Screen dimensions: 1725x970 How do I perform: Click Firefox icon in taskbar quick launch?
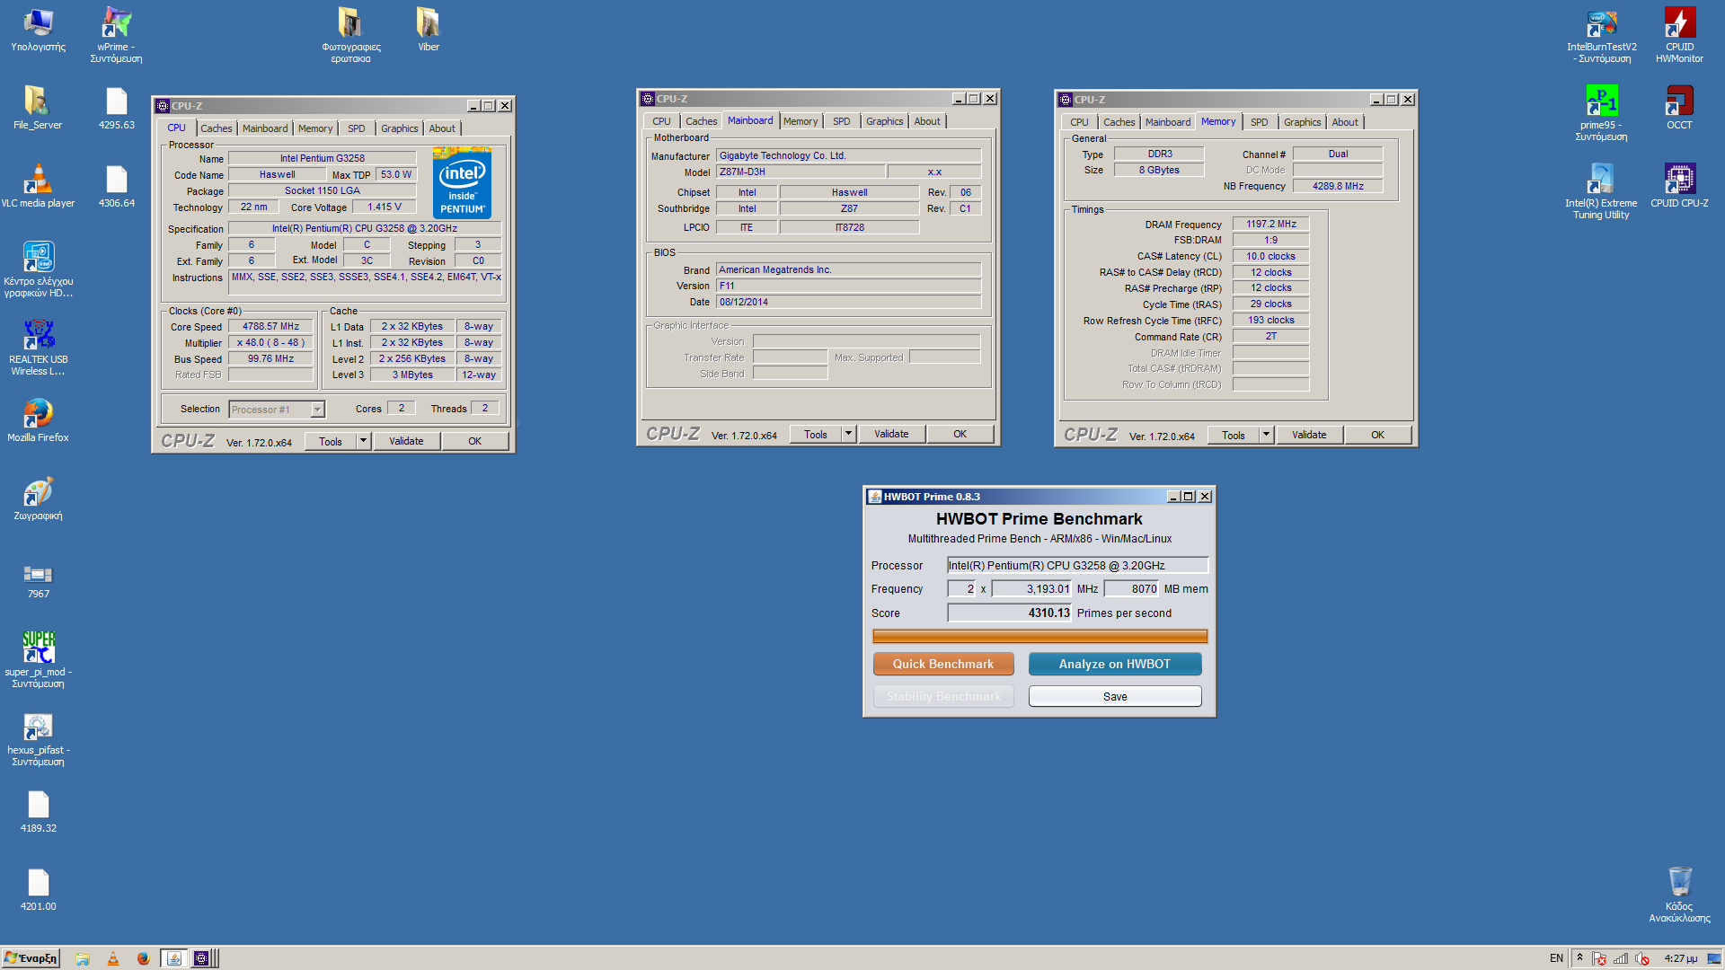coord(143,958)
